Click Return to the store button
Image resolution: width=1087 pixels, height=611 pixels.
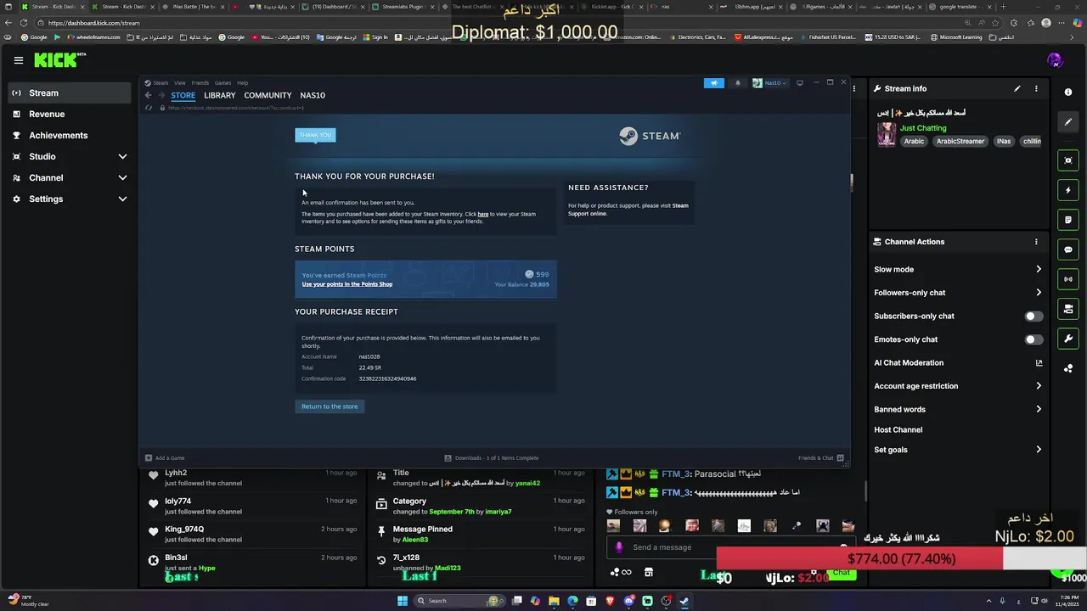click(x=329, y=406)
